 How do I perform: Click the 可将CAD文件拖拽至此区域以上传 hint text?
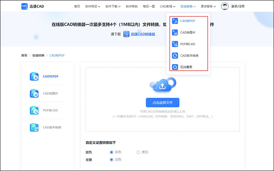tap(163, 111)
